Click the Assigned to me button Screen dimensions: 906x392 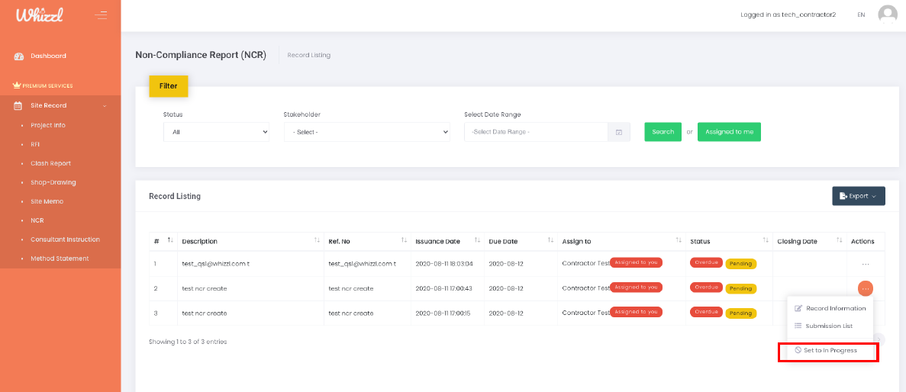(729, 132)
